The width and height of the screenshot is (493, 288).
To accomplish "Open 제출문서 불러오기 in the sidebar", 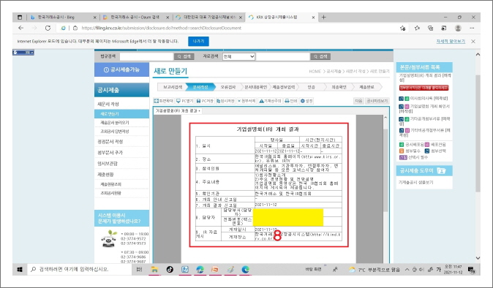I will click(114, 123).
